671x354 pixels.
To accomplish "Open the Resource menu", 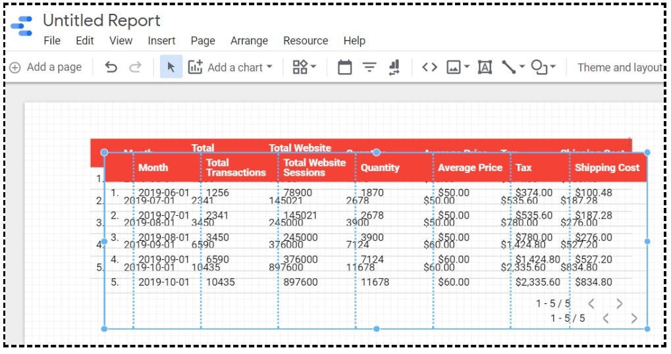I will [x=306, y=41].
